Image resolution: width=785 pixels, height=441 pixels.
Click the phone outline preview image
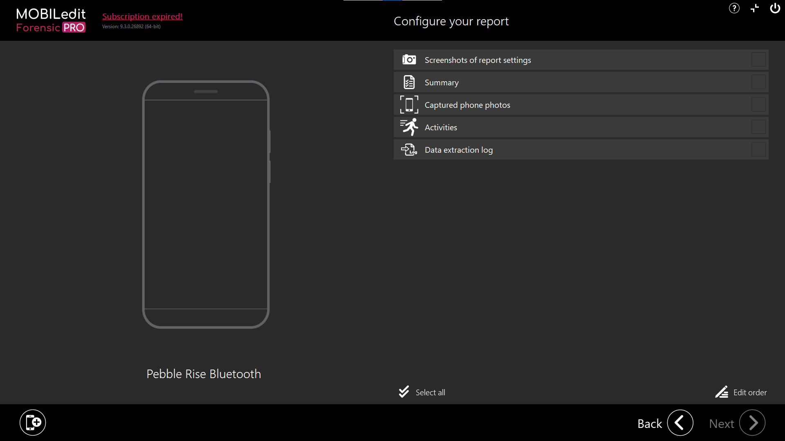[206, 204]
